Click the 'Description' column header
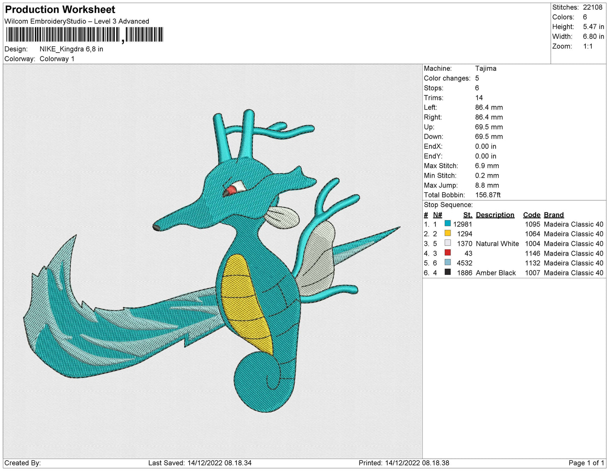The image size is (609, 471). (495, 215)
